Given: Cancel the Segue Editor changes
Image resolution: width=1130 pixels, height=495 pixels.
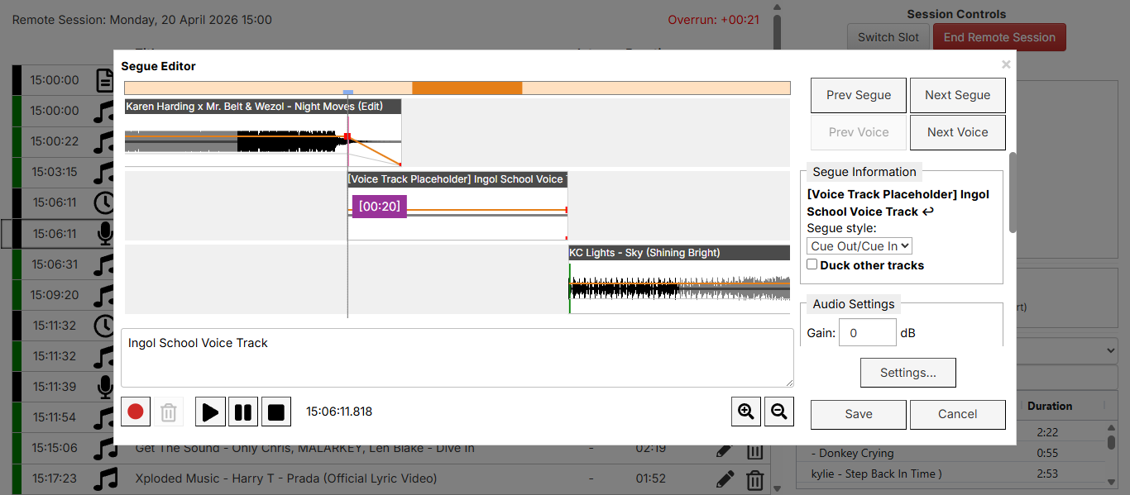Looking at the screenshot, I should point(957,414).
